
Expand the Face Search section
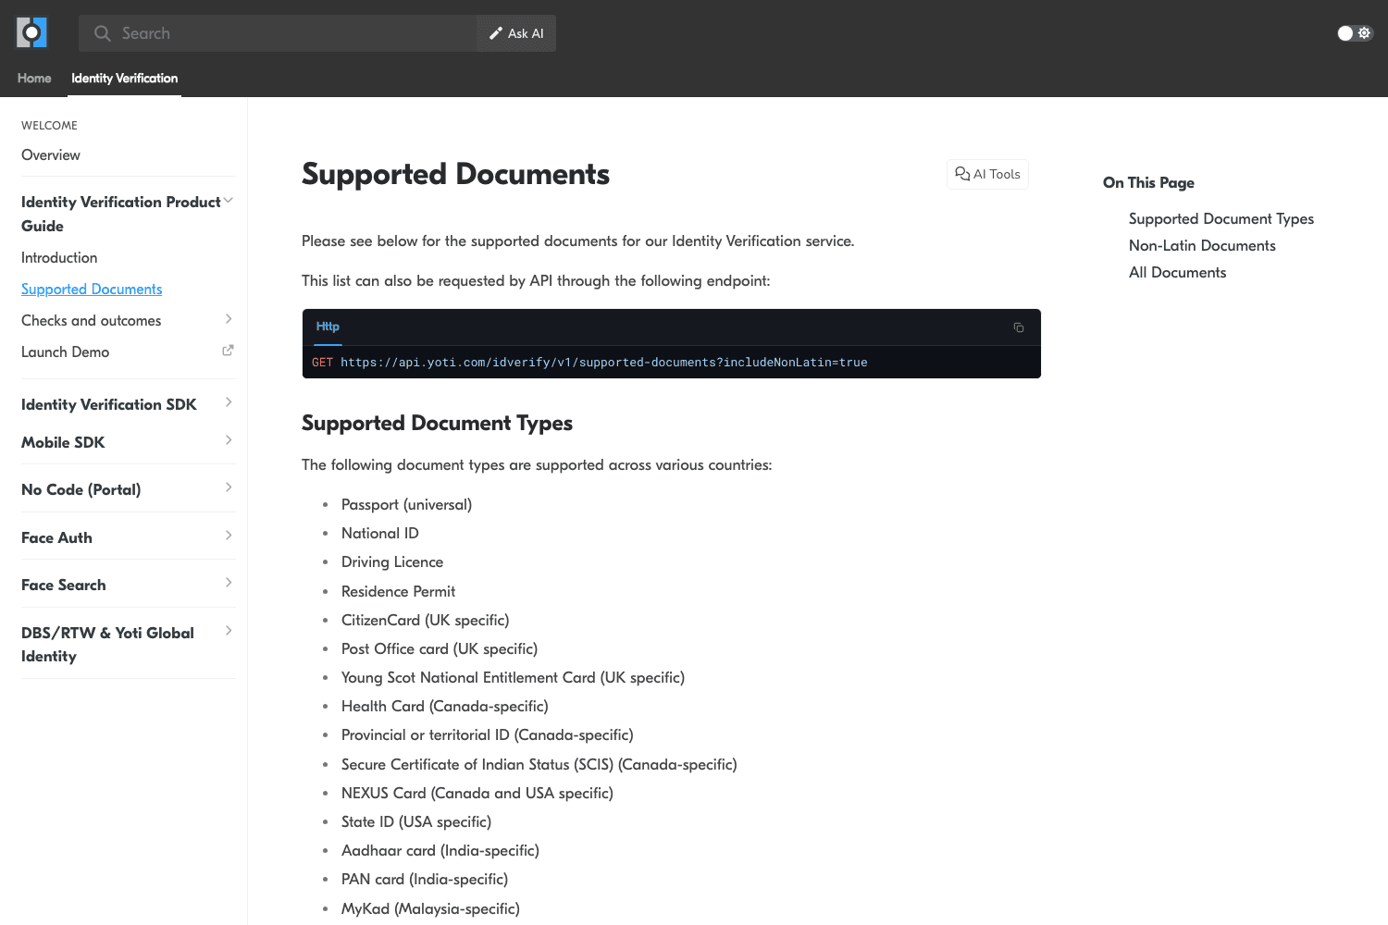click(229, 583)
